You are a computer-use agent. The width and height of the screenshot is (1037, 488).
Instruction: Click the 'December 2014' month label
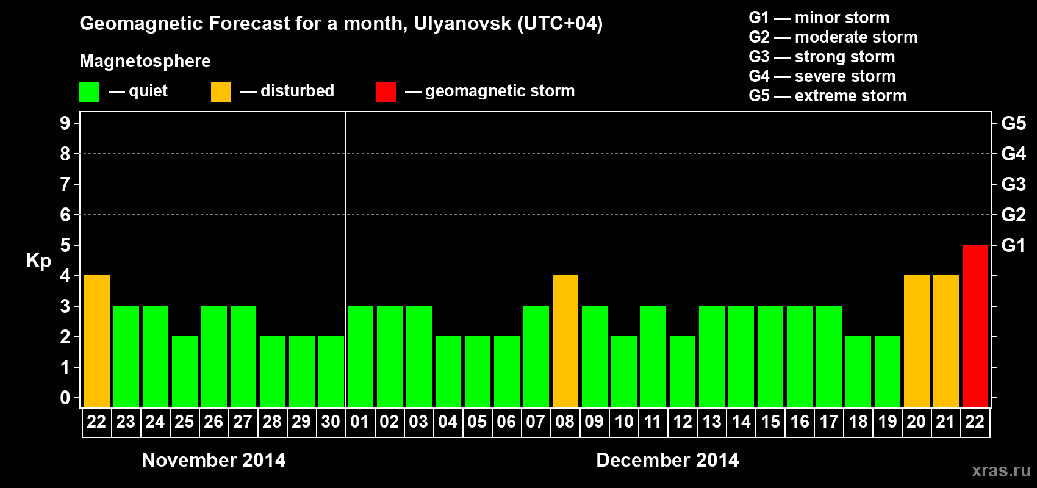667,460
